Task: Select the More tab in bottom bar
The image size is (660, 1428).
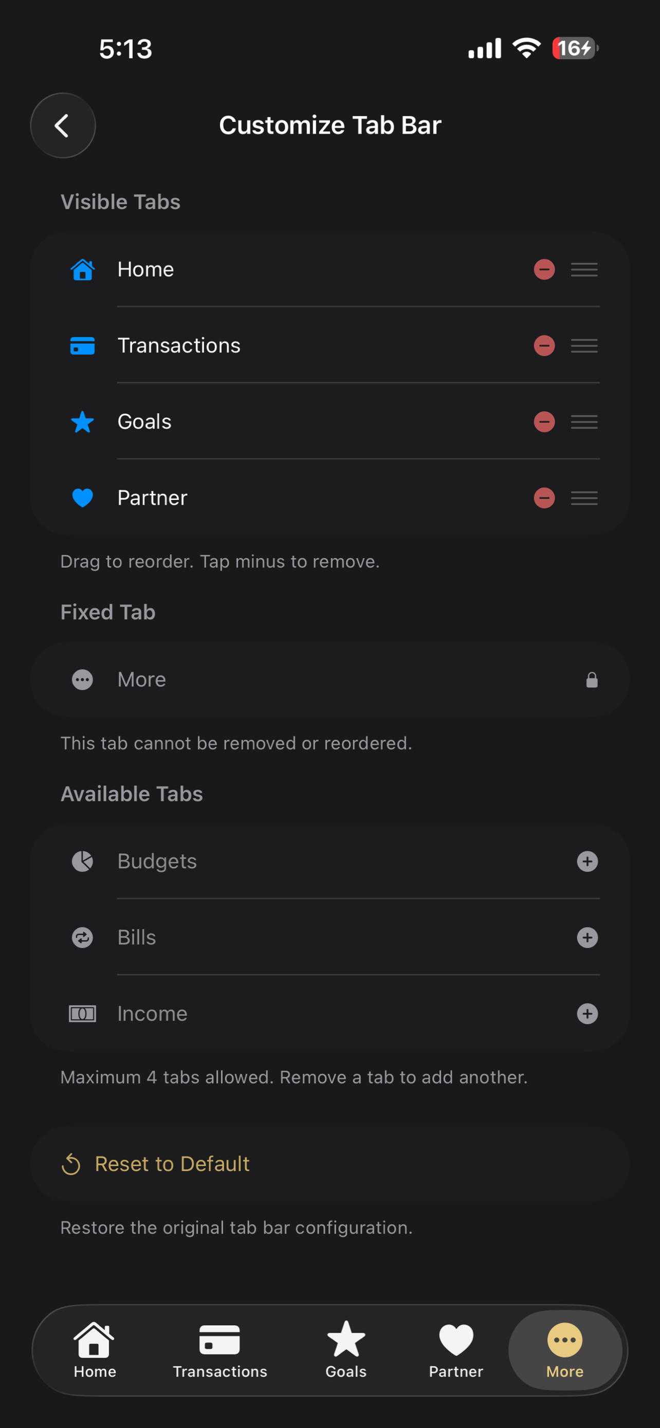Action: coord(565,1350)
